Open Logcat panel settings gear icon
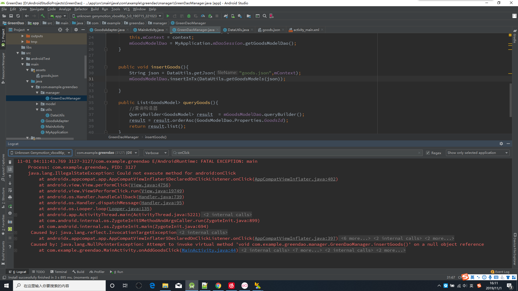Screen dimensions: 518x291 tap(501, 144)
